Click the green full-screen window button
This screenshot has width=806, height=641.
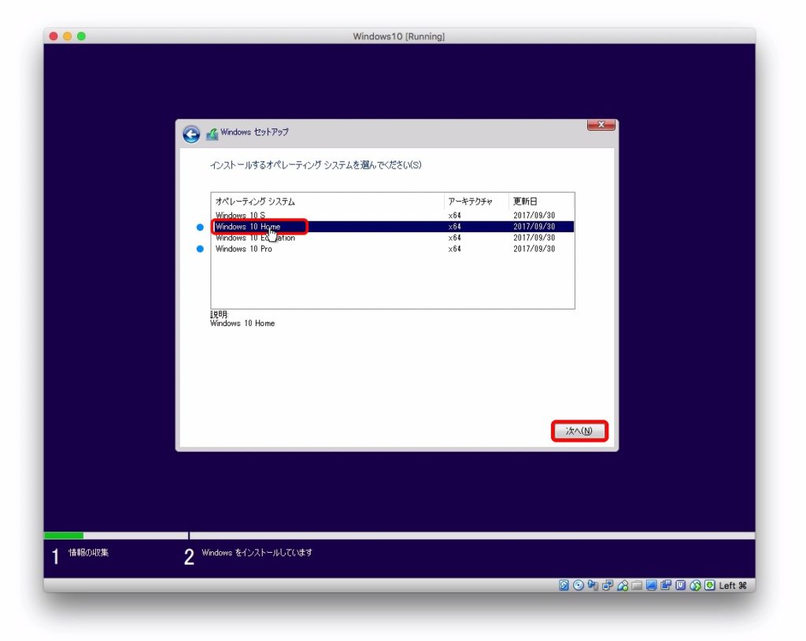pyautogui.click(x=81, y=36)
